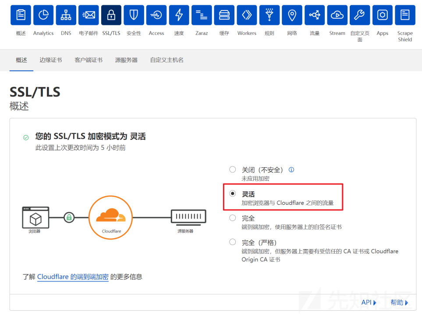
Task: Open the 缓存 drive icon
Action: click(224, 15)
